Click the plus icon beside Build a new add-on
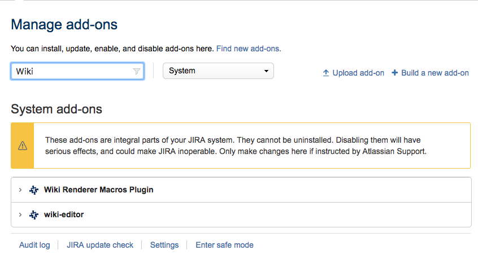Image resolution: width=478 pixels, height=259 pixels. 395,73
